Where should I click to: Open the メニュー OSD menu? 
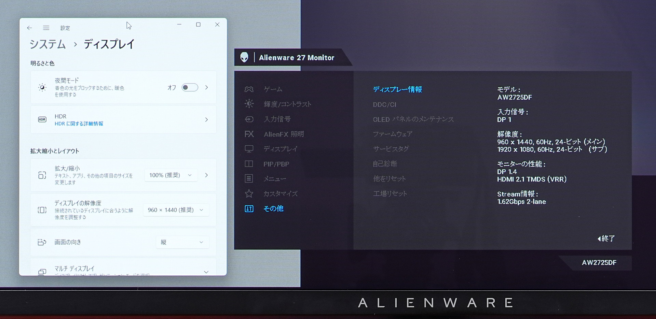pyautogui.click(x=275, y=179)
